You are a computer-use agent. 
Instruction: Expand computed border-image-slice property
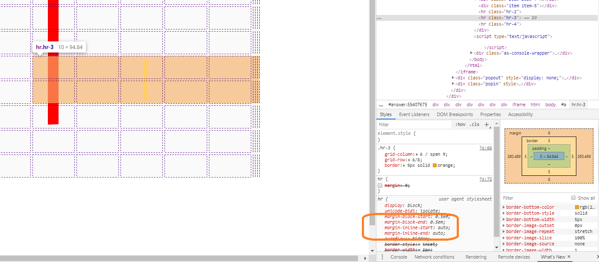504,238
